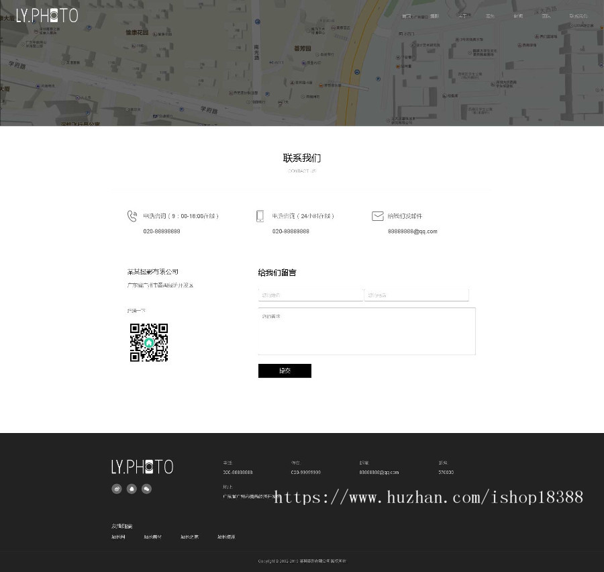604x572 pixels.
Task: Click the LY.PHOTO camera logo in the header
Action: click(x=47, y=15)
